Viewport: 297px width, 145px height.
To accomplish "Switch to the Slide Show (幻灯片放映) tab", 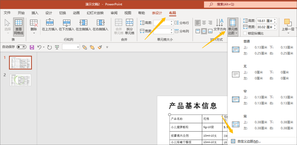I will tap(95, 13).
